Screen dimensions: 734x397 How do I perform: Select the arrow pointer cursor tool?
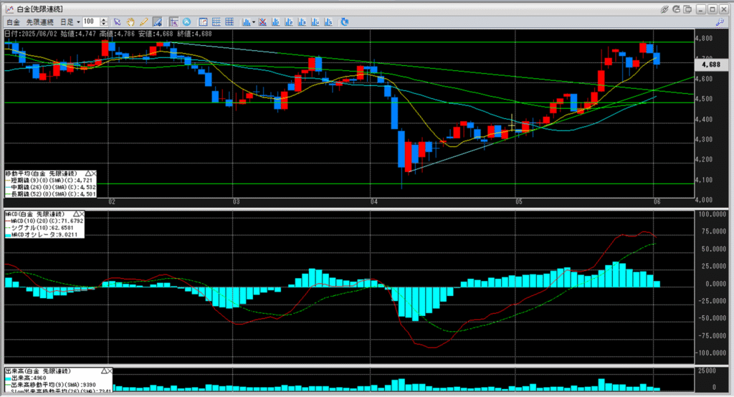coord(117,22)
